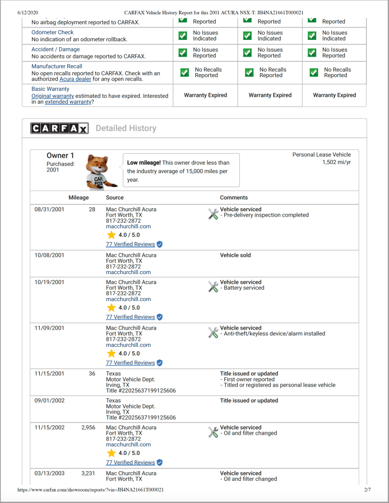Click wrench icon beside Pre-delivery inspection entry
The height and width of the screenshot is (503, 389).
[213, 213]
